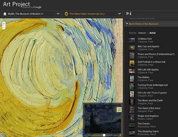This screenshot has width=178, height=137.
Task: Open Château Noir thumbnail
Action: [132, 40]
